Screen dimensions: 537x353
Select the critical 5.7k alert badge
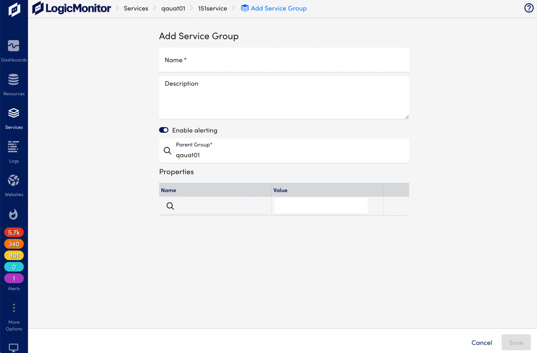coord(14,232)
